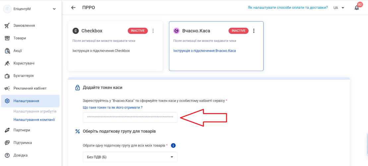Open Як налаштувати способи оплати та доставки link
Image resolution: width=368 pixels, height=166 pixels.
(x=288, y=8)
